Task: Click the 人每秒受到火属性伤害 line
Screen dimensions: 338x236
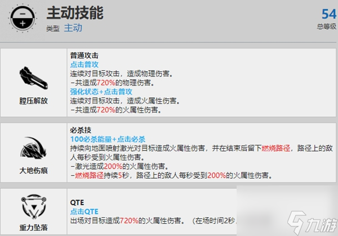Action: (x=107, y=157)
